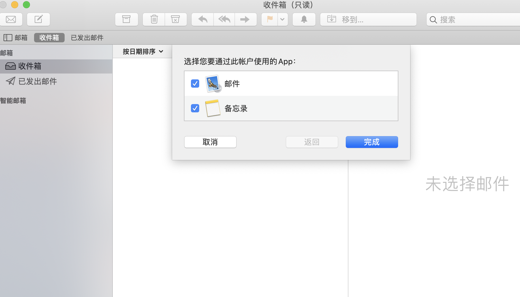
Task: Uncheck the 备忘录 app checkbox
Action: pos(195,108)
